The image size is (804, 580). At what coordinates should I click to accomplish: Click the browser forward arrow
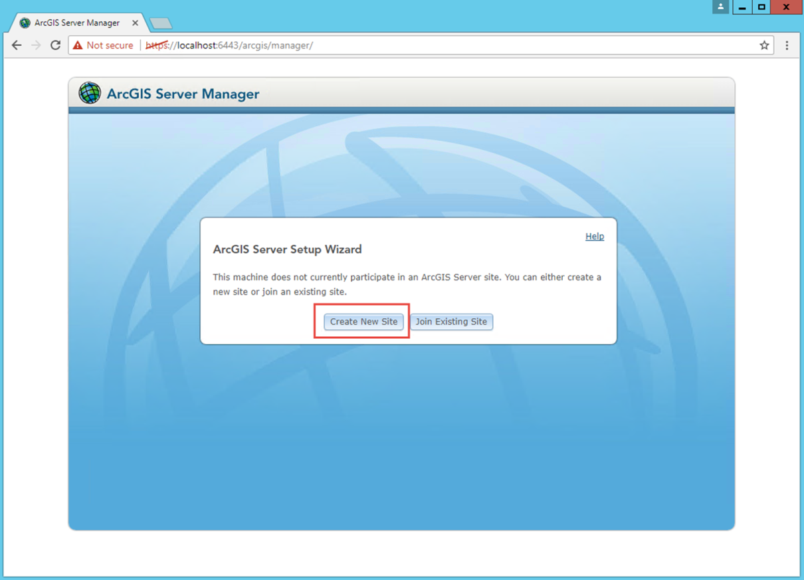pos(36,45)
